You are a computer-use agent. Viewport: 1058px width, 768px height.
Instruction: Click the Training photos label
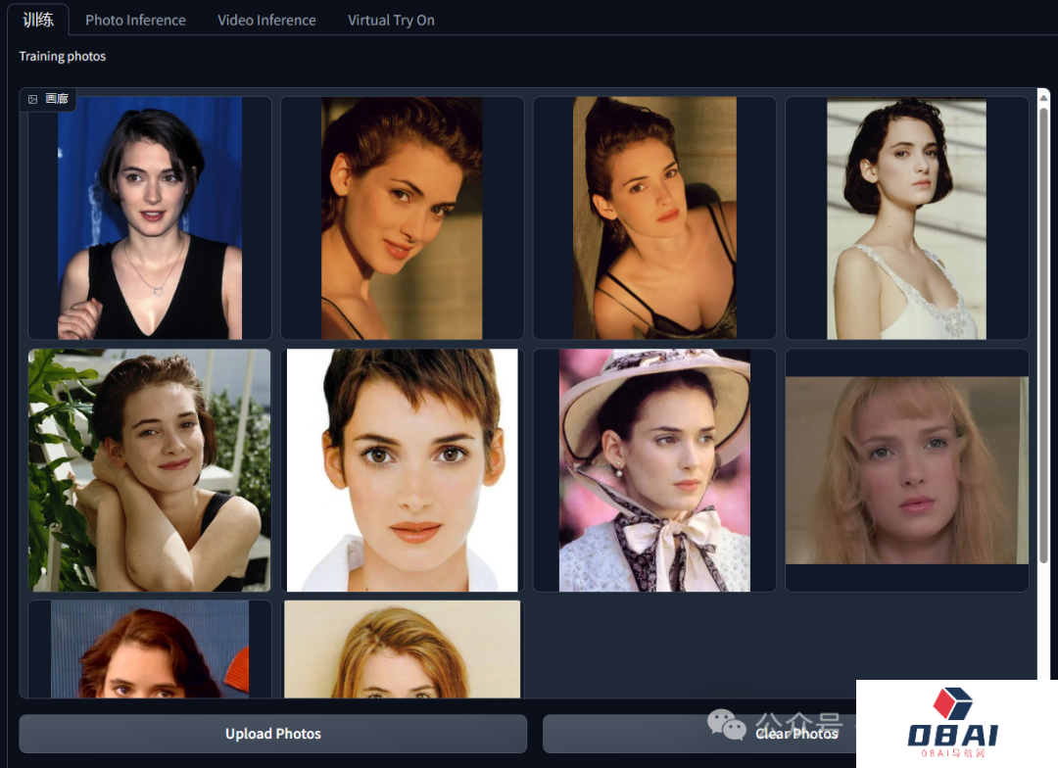point(62,56)
